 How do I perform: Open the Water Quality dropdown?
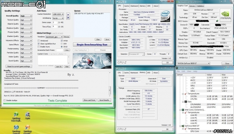26,57
